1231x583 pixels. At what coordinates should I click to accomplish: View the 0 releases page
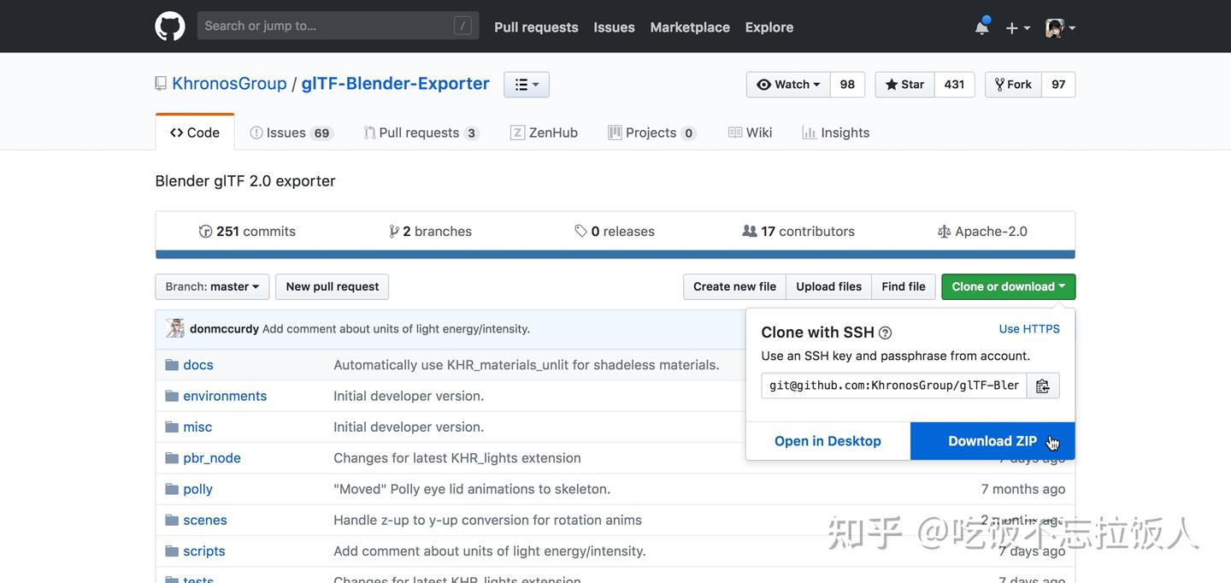click(x=615, y=231)
